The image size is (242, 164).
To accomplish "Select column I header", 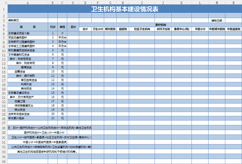I will click(x=142, y=2).
